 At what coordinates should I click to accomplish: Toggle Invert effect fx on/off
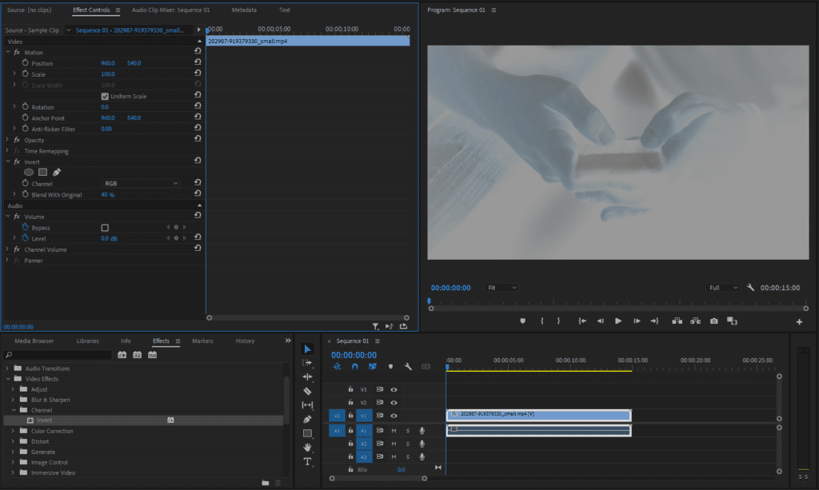(17, 161)
